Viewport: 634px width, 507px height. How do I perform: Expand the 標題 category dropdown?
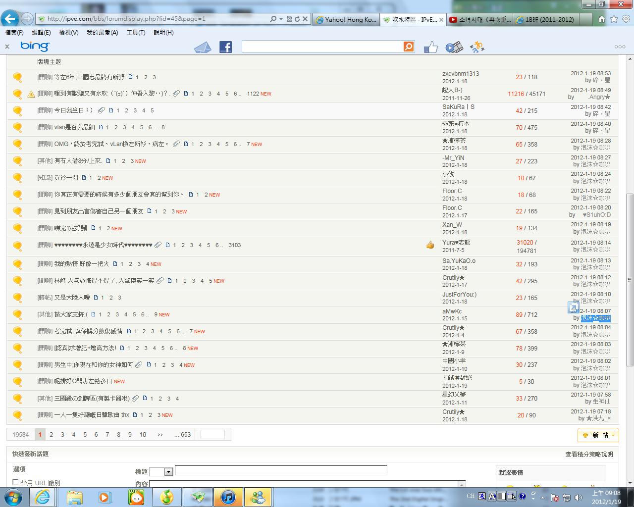pos(168,472)
